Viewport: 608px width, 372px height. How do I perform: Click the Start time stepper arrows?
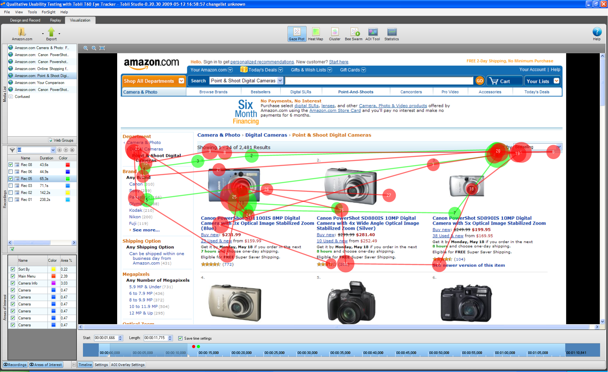(120, 338)
